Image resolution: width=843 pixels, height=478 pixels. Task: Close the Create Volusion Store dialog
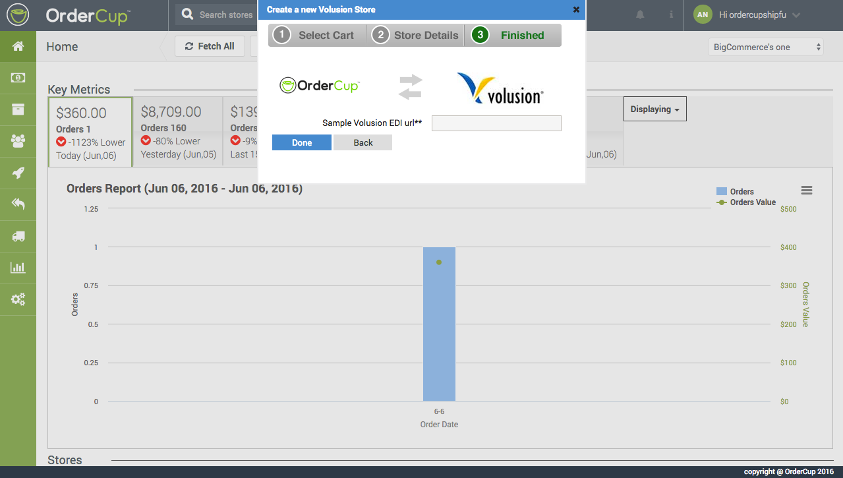pos(576,9)
